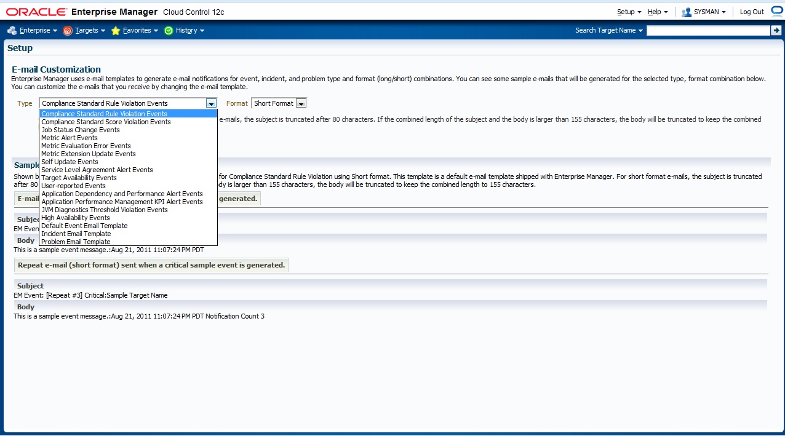Open the Short Format dropdown
This screenshot has width=785, height=436.
(x=279, y=103)
